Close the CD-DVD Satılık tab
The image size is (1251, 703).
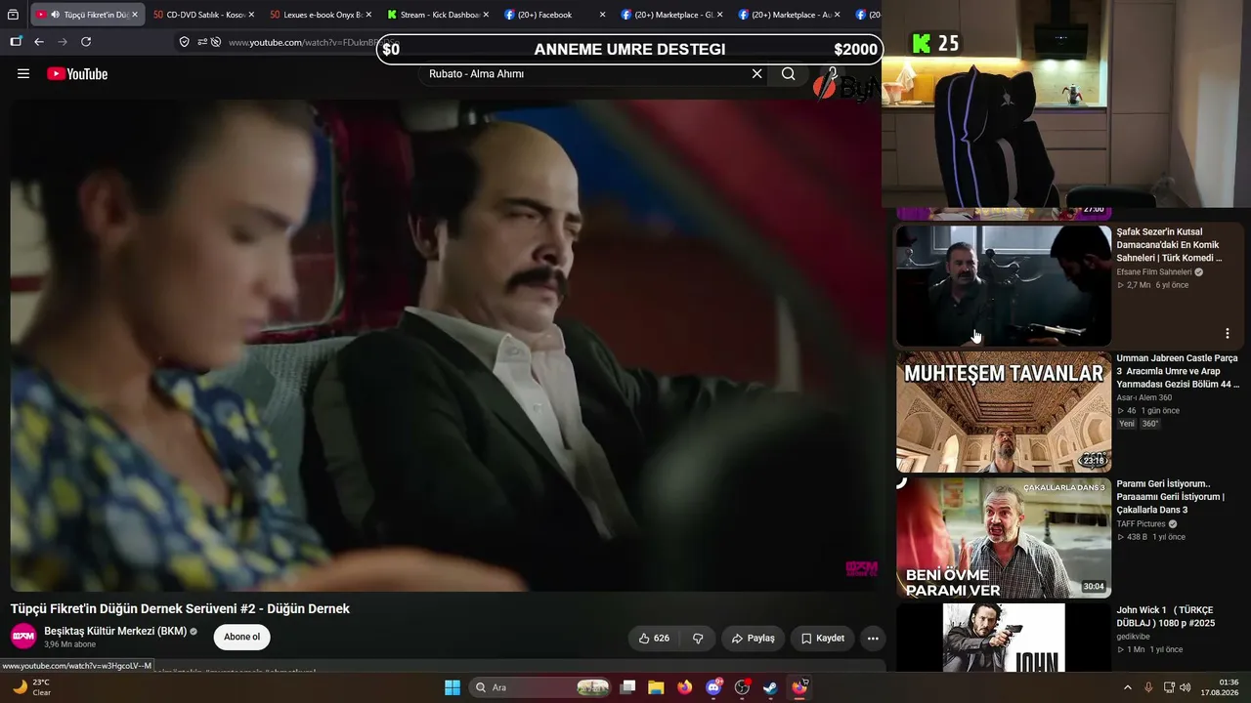(x=251, y=15)
